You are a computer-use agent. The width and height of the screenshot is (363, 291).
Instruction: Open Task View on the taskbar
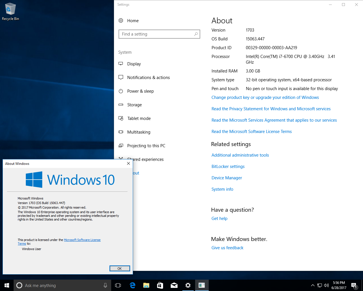[118, 285]
